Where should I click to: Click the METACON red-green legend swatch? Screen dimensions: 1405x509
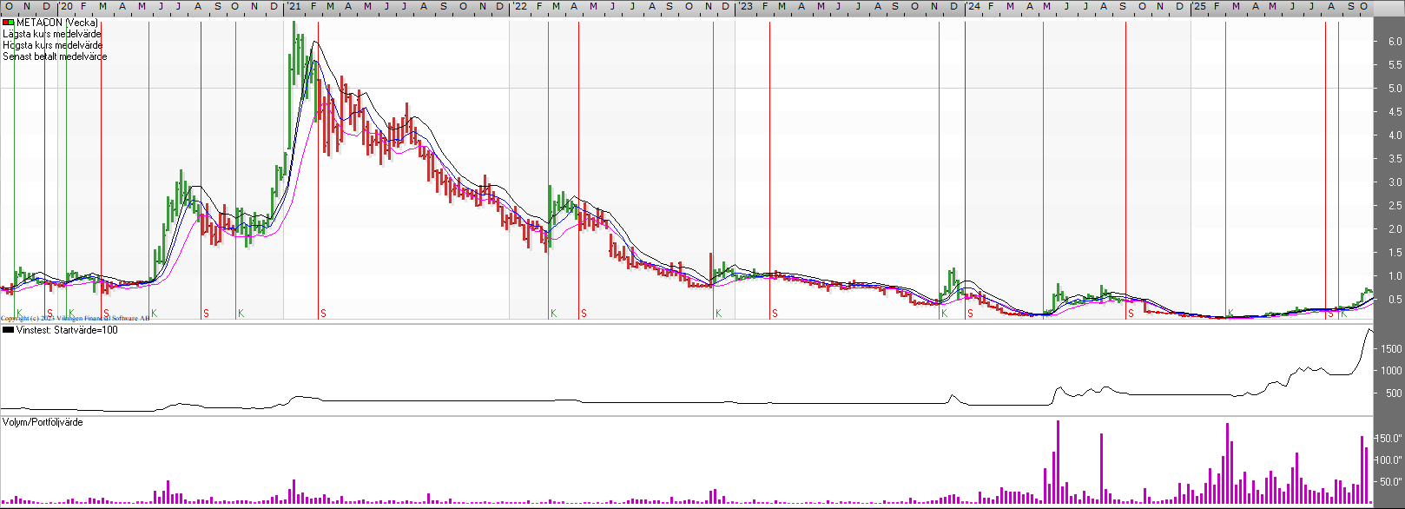click(9, 23)
